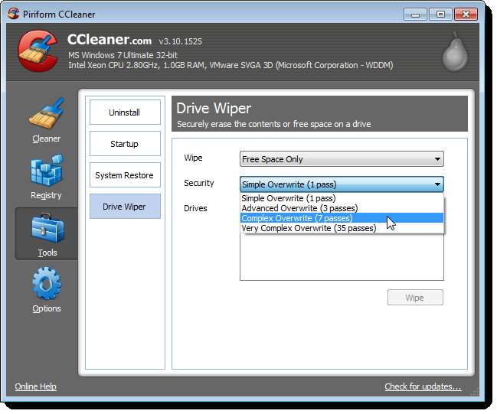Screen dimensions: 497x414
Task: Select the Tools toolbox icon
Action: (x=46, y=230)
